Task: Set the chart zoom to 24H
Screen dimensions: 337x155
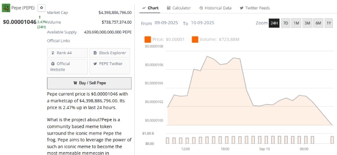Action: click(x=274, y=23)
